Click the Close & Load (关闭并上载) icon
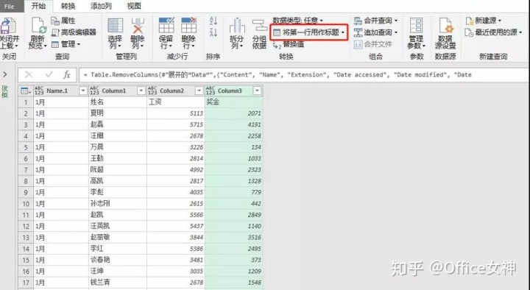The height and width of the screenshot is (290, 530). 8,26
